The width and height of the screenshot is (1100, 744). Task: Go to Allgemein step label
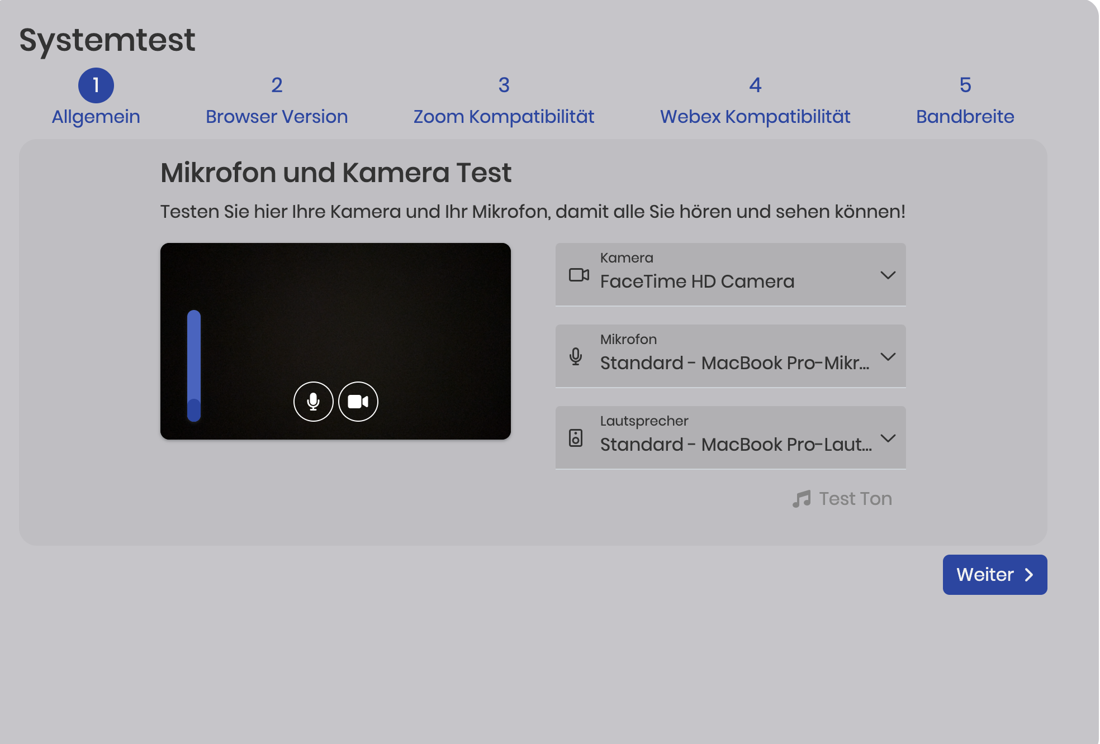pyautogui.click(x=96, y=117)
